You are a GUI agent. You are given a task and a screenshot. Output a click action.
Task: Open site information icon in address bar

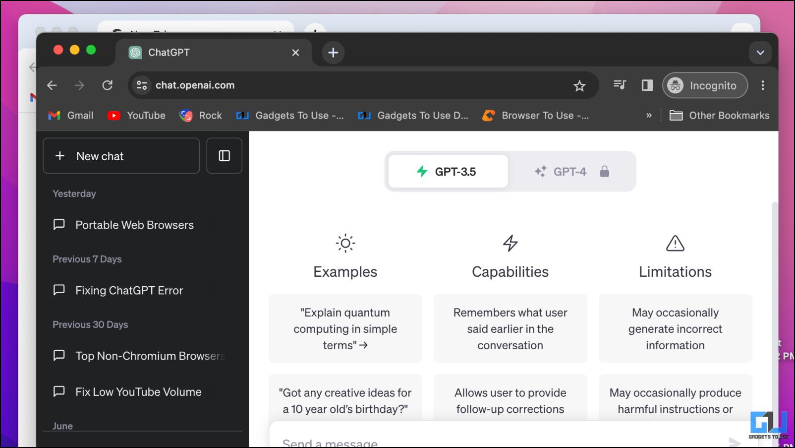[142, 85]
